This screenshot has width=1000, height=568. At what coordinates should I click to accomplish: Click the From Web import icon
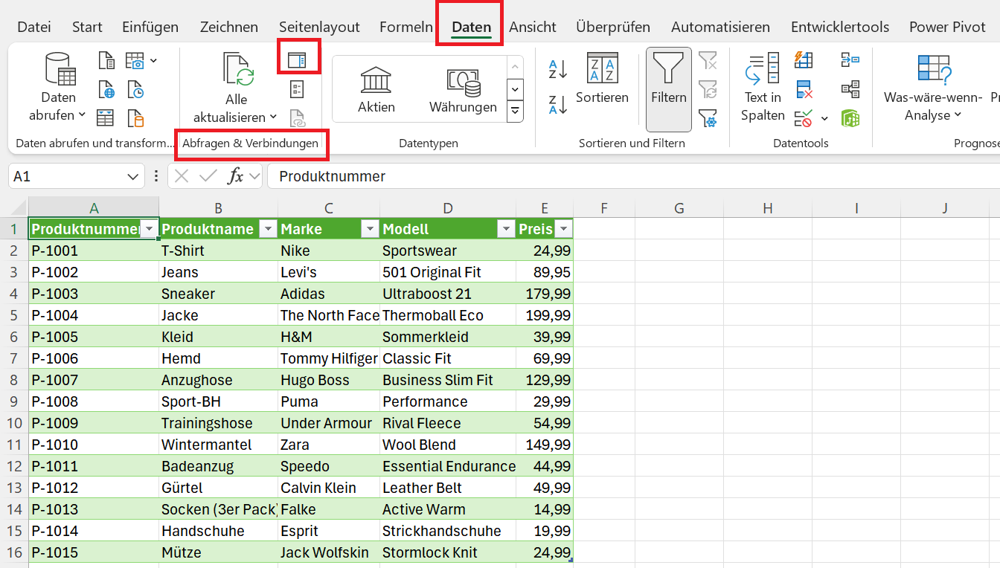coord(106,90)
